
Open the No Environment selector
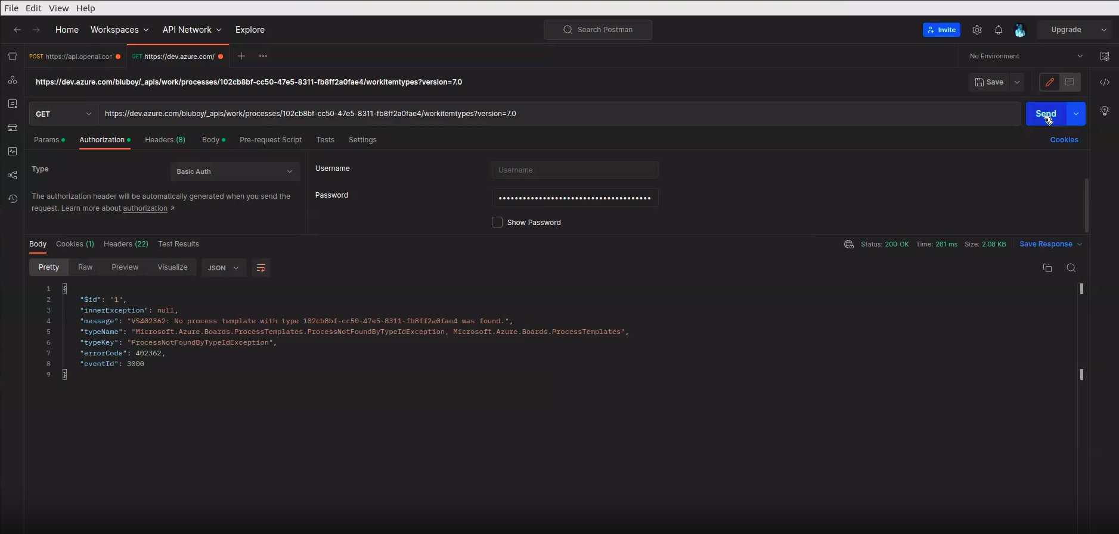tap(1026, 56)
